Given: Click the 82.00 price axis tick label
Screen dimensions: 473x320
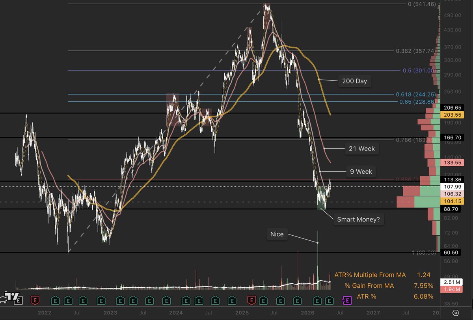Looking at the screenshot, I should click(452, 218).
